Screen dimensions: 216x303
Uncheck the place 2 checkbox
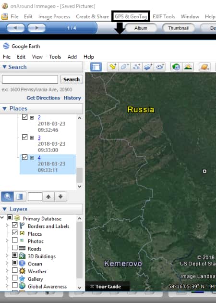[24, 117]
